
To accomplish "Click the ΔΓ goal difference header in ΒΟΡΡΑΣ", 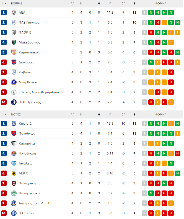I will tap(123, 4).
